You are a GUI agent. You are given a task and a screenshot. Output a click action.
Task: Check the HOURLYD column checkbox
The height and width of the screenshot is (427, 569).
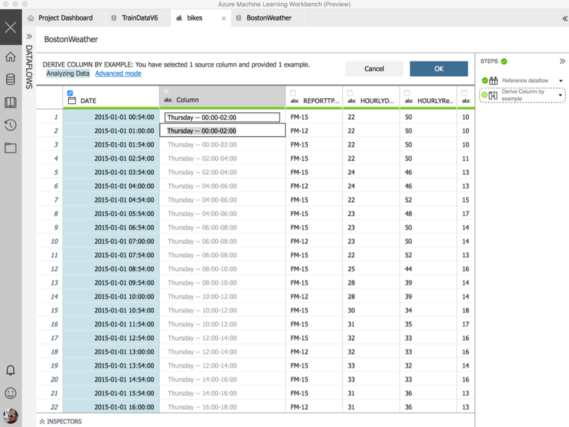pos(350,93)
